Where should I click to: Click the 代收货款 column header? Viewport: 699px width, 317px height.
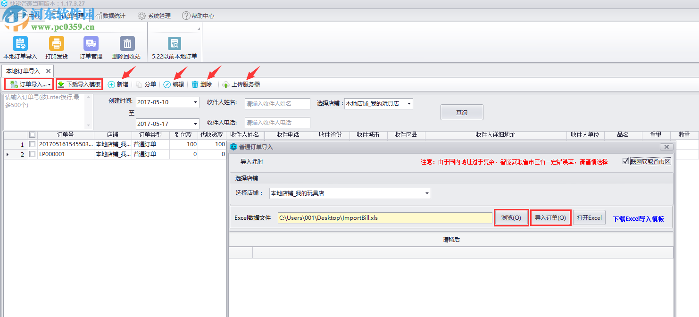click(x=212, y=135)
